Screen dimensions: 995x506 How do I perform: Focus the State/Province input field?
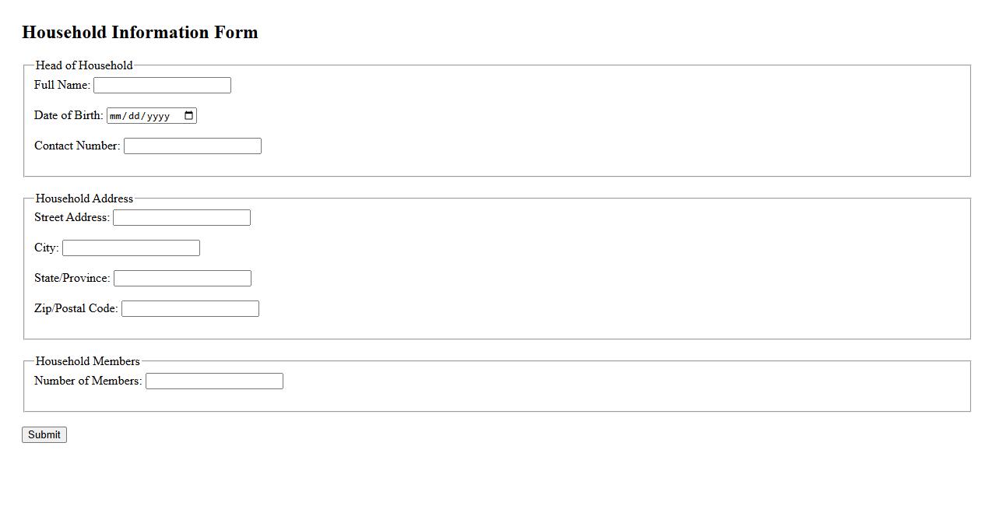[182, 279]
